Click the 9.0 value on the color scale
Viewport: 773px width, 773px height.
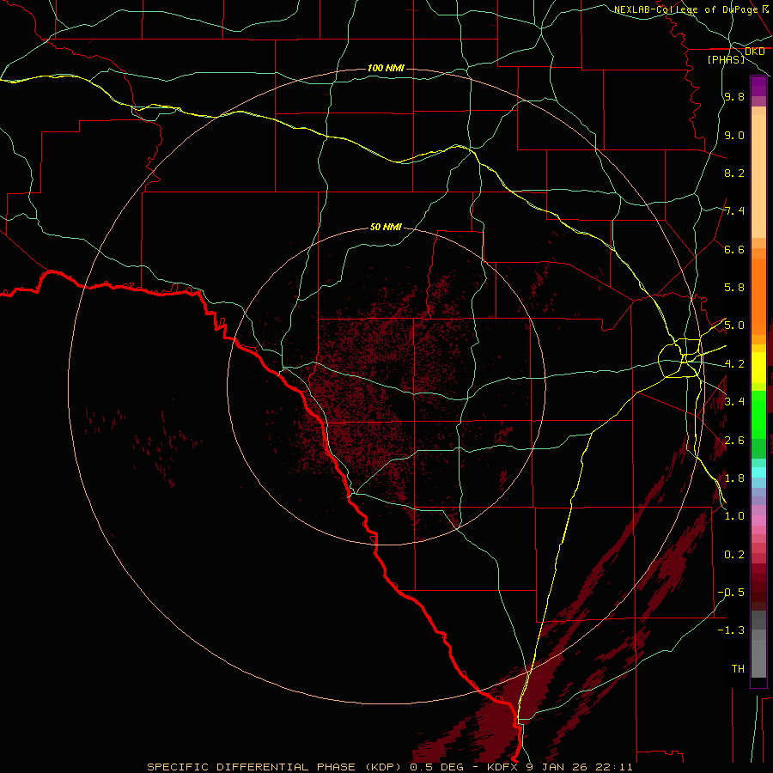(x=734, y=135)
